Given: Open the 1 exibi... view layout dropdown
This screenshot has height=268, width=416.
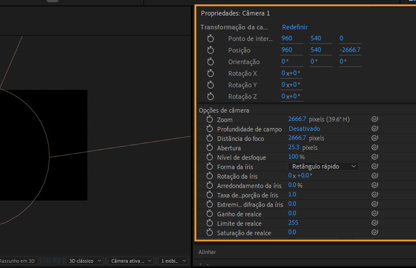Looking at the screenshot, I should (x=174, y=261).
